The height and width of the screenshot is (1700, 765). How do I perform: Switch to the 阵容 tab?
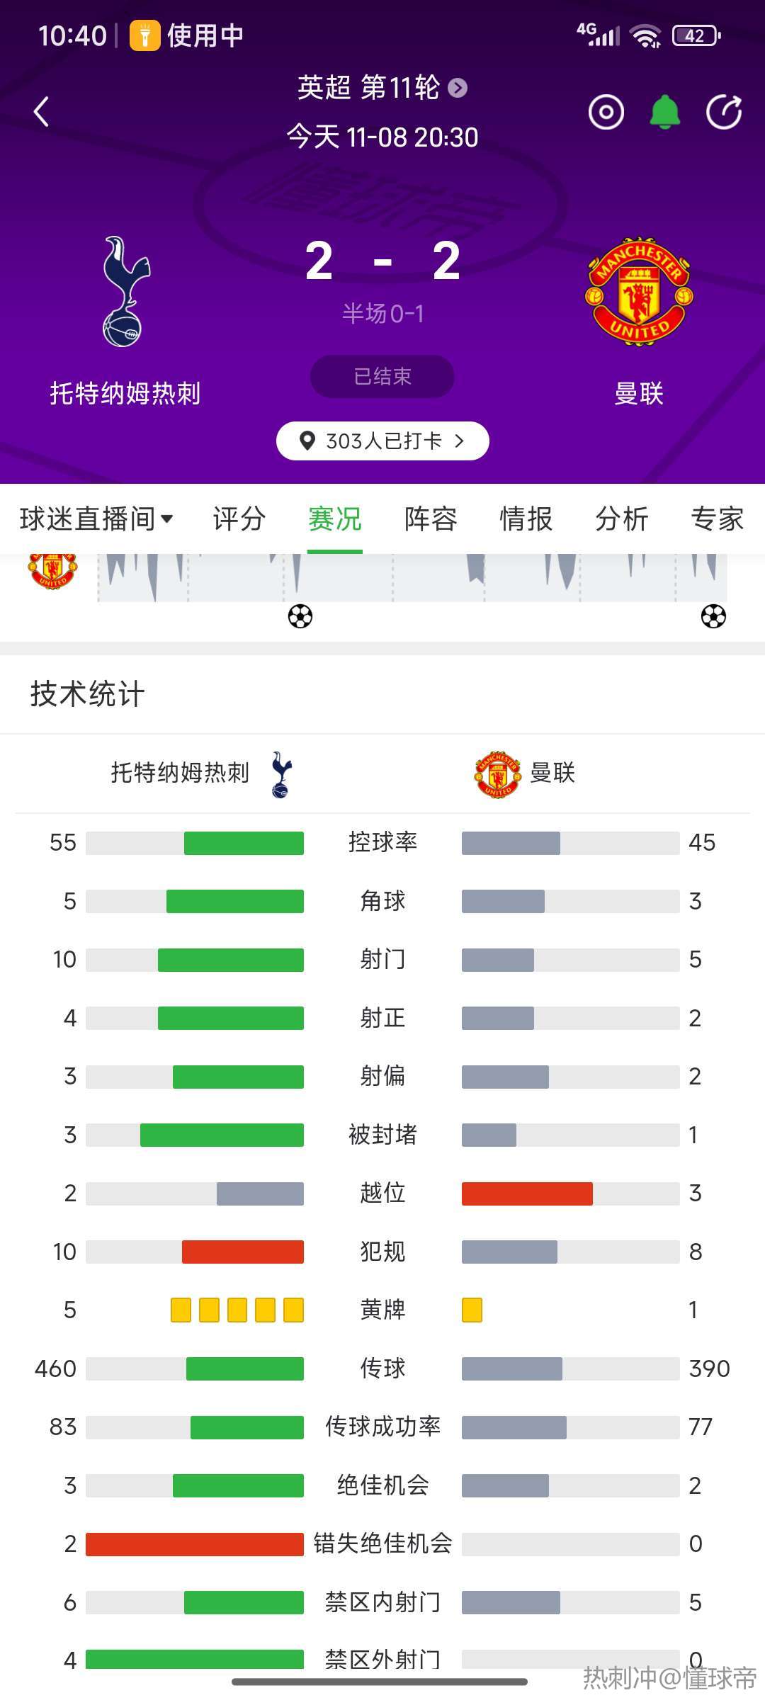pyautogui.click(x=431, y=519)
